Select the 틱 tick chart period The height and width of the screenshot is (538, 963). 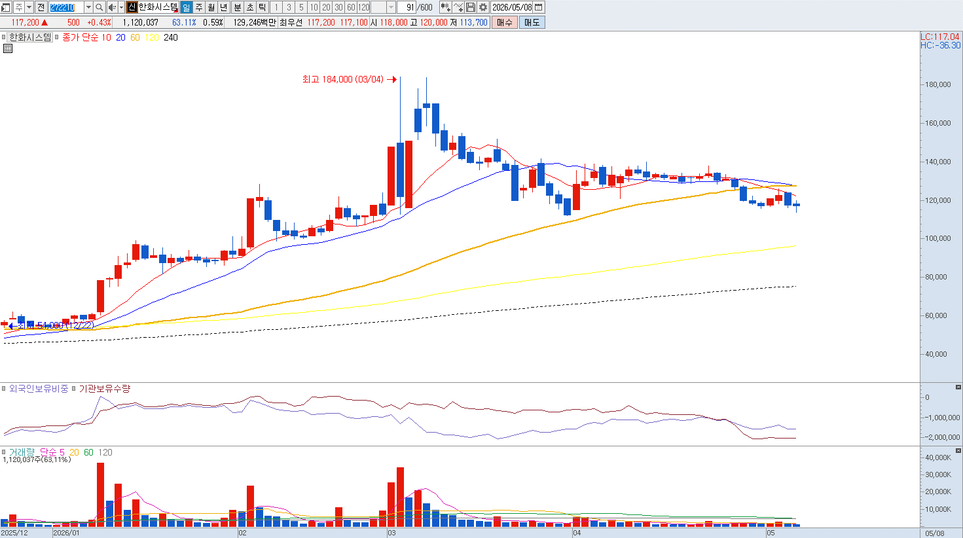(x=262, y=7)
